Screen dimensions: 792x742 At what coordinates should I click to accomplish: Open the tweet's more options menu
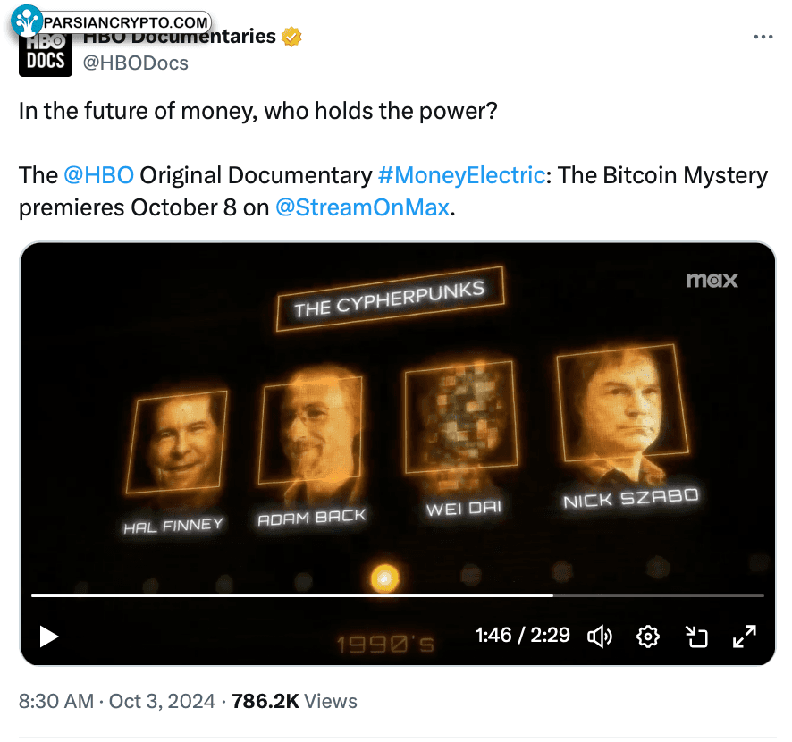coord(763,38)
